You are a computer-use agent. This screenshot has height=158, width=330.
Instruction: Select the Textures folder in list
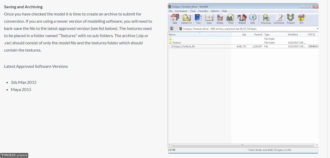point(177,43)
